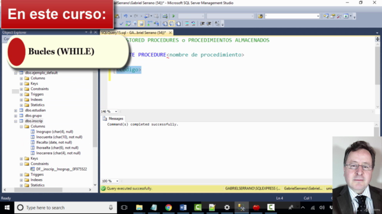Toggle IntelliSense enabled button
This screenshot has width=382, height=214.
tap(141, 24)
